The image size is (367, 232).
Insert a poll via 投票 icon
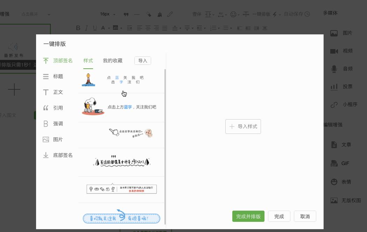334,87
